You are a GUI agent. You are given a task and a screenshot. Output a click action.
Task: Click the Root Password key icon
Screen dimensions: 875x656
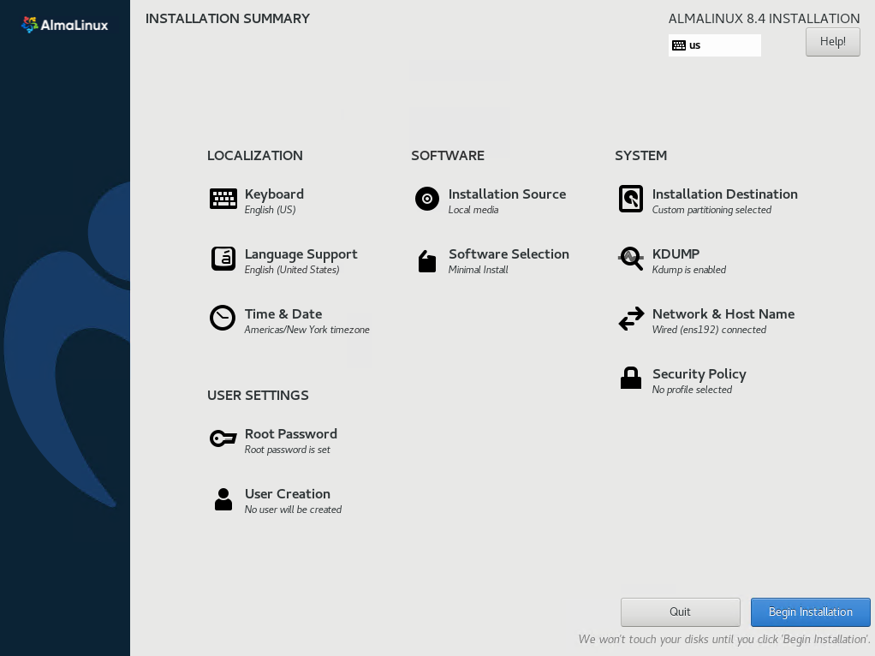point(223,438)
